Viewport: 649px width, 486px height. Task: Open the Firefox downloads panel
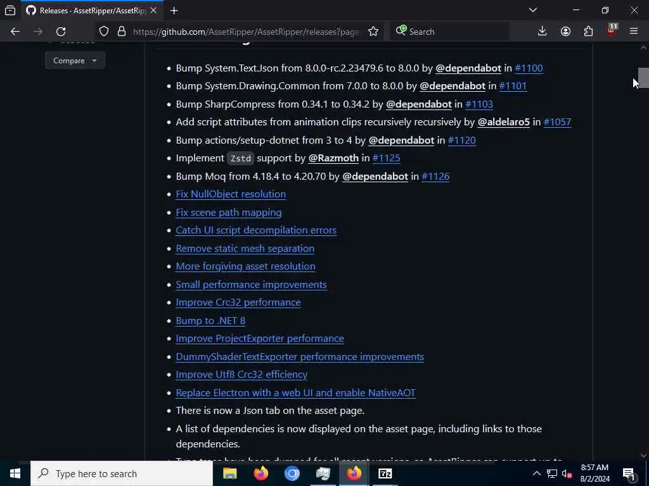[542, 32]
